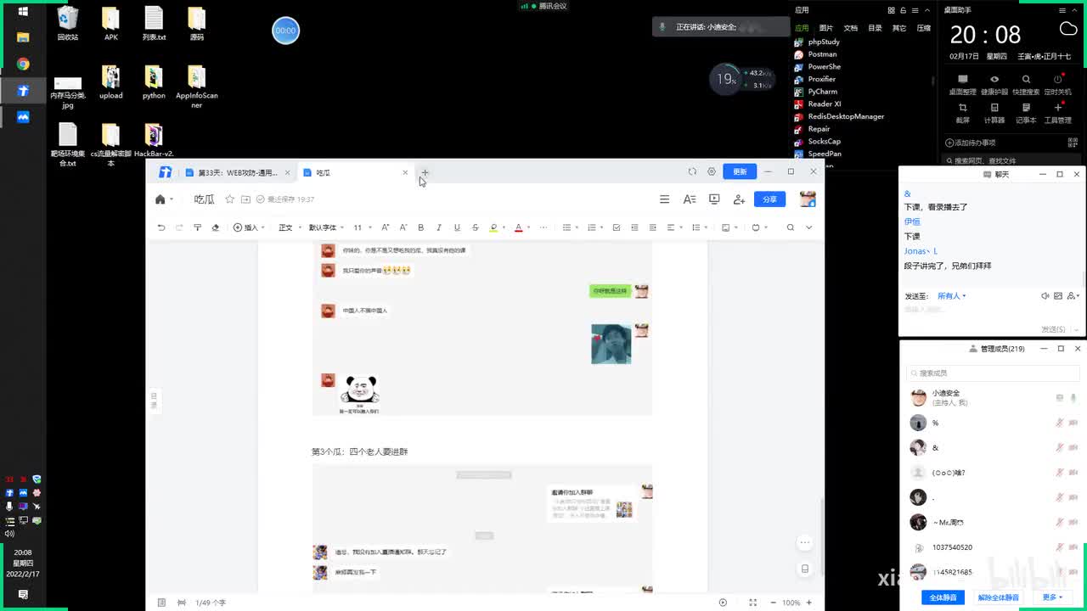
Task: Open a new document tab
Action: pyautogui.click(x=425, y=172)
